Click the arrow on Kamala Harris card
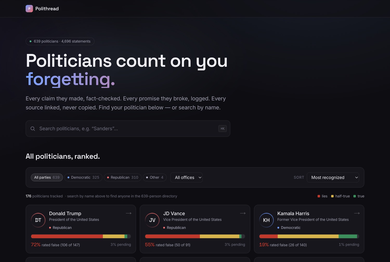 (x=357, y=213)
